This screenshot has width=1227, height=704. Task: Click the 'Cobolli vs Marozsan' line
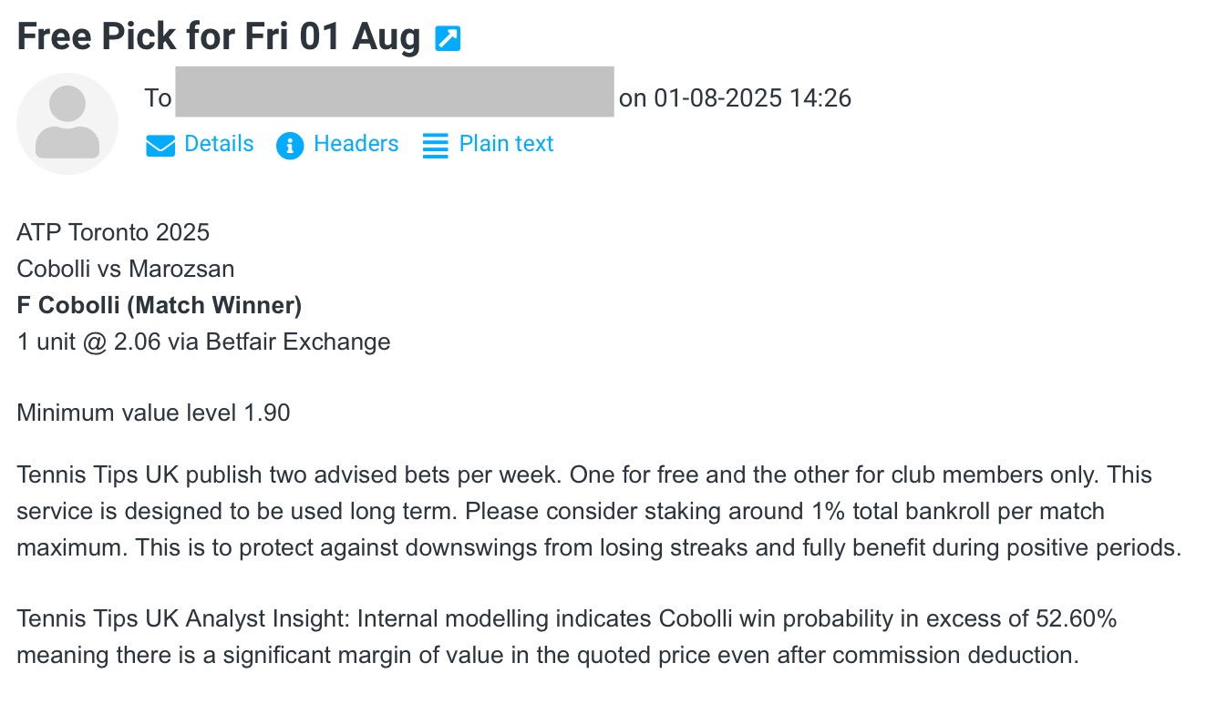tap(125, 269)
